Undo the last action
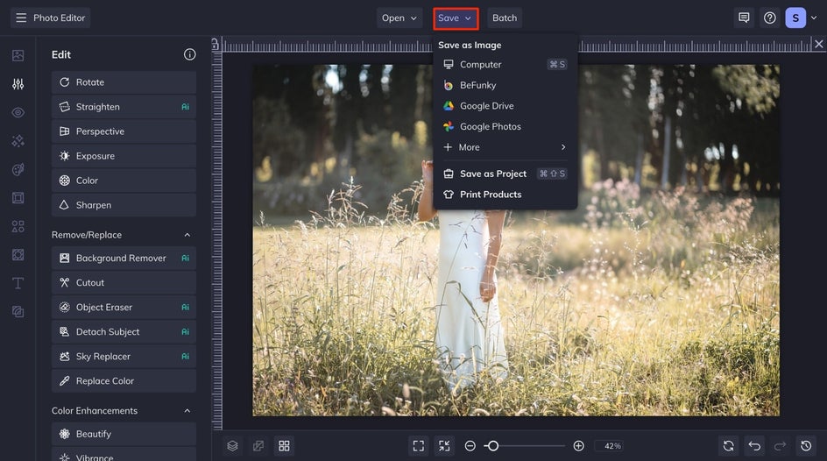The height and width of the screenshot is (461, 827). tap(754, 446)
